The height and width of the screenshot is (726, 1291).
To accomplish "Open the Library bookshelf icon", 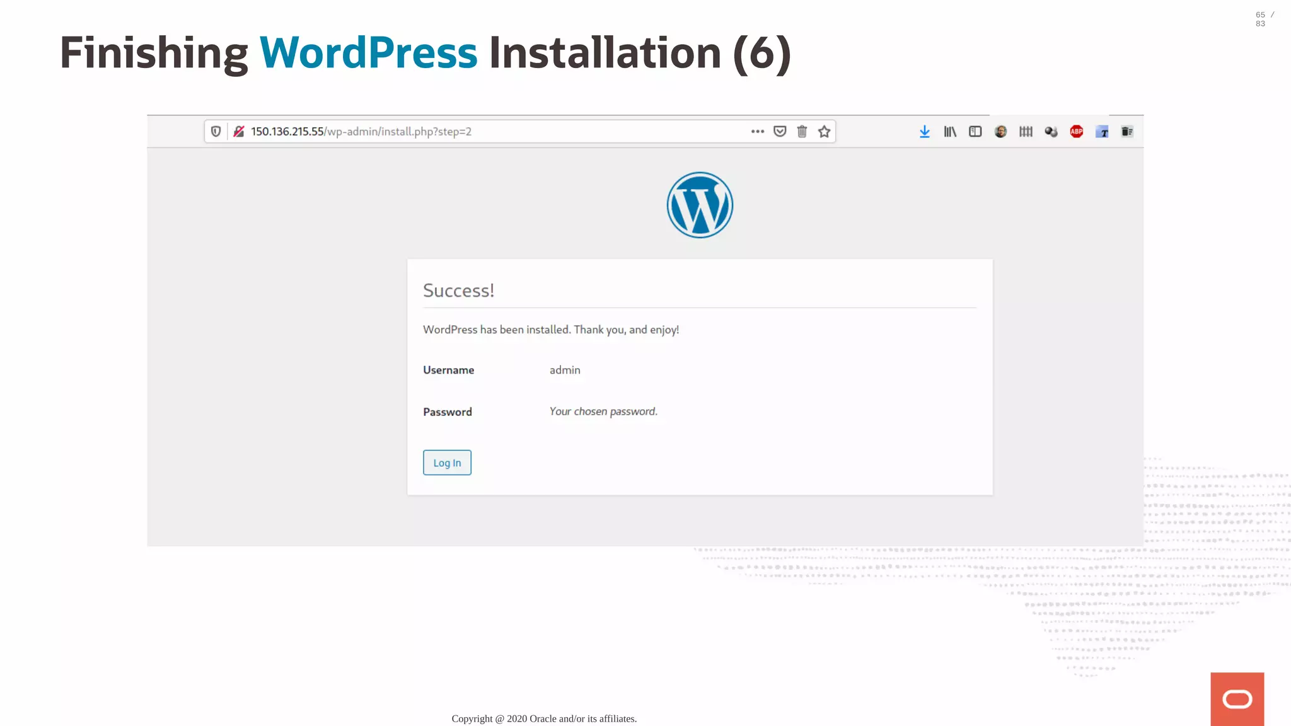I will tap(949, 132).
